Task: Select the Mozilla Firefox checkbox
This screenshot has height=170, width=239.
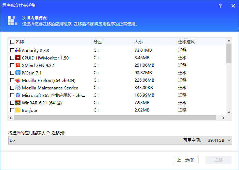Action: 12,80
